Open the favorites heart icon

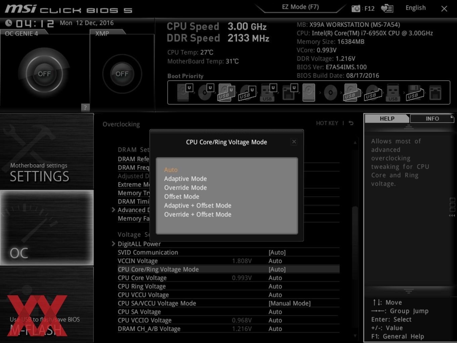387,8
